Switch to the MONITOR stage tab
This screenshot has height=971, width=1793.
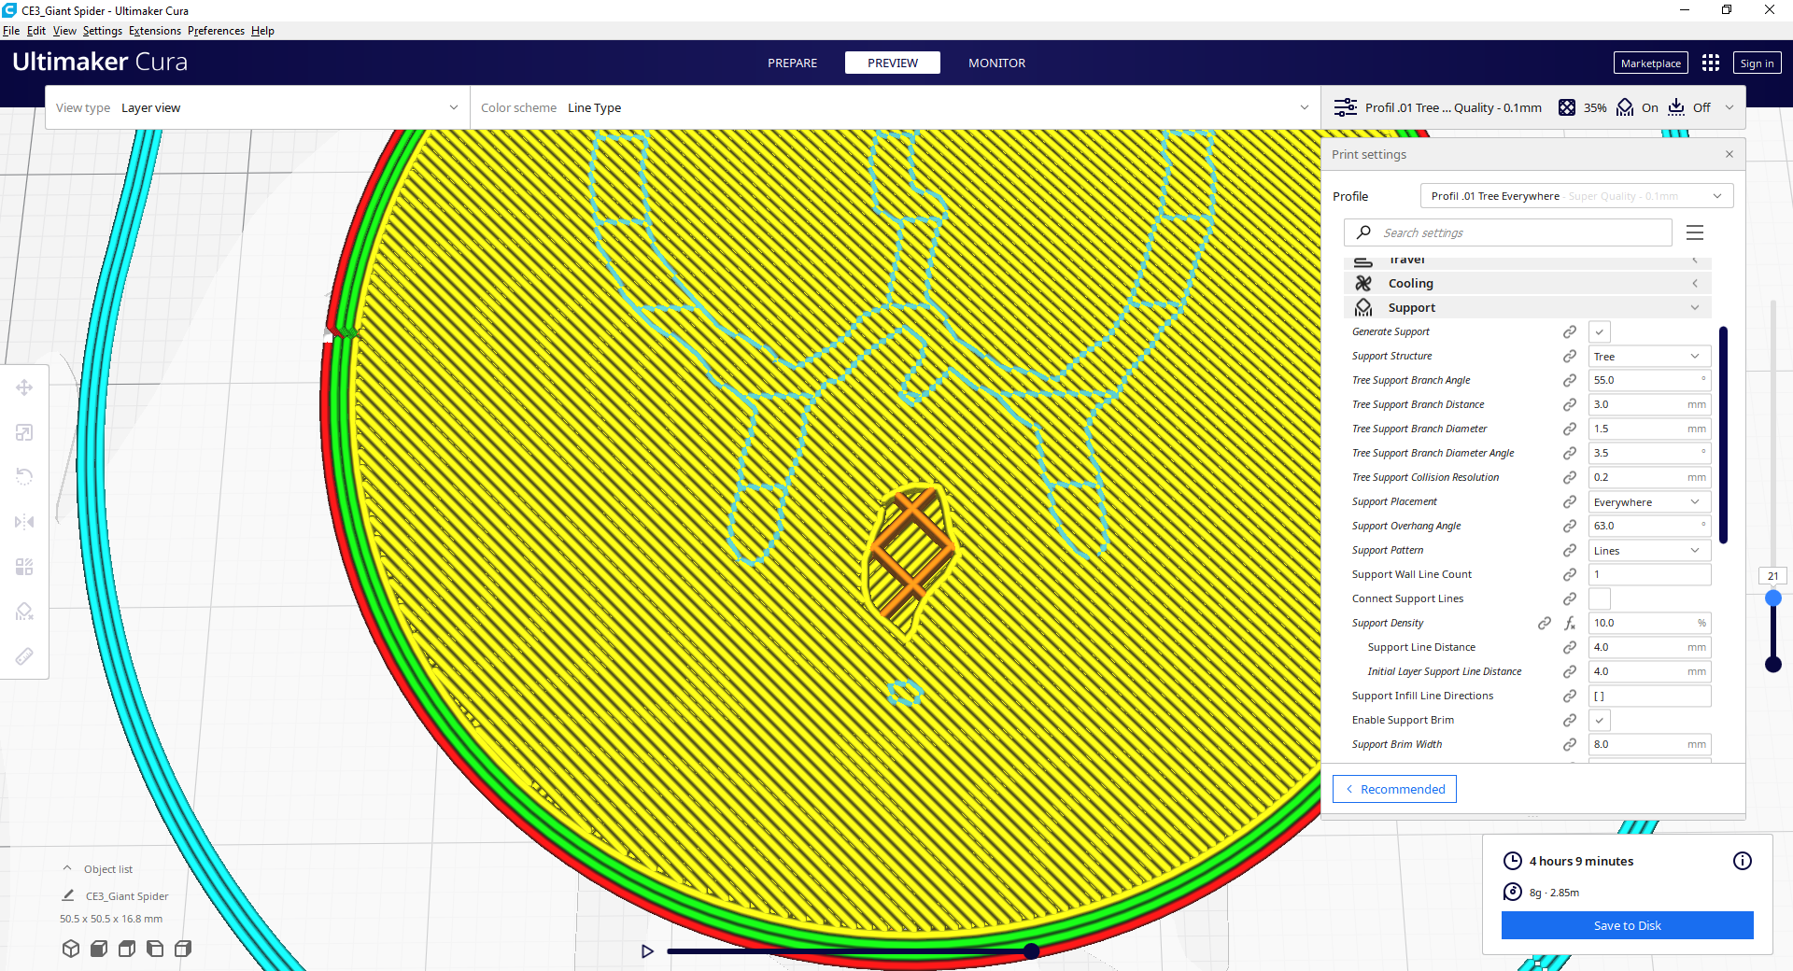[996, 63]
